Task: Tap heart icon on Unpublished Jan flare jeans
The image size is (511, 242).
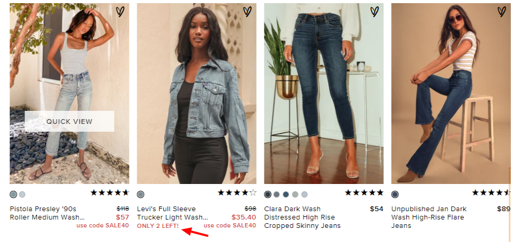Action: click(x=502, y=11)
